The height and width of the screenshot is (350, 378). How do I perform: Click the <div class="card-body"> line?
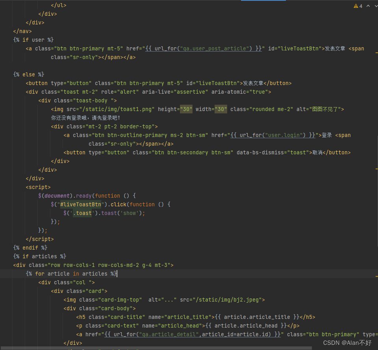click(x=100, y=308)
